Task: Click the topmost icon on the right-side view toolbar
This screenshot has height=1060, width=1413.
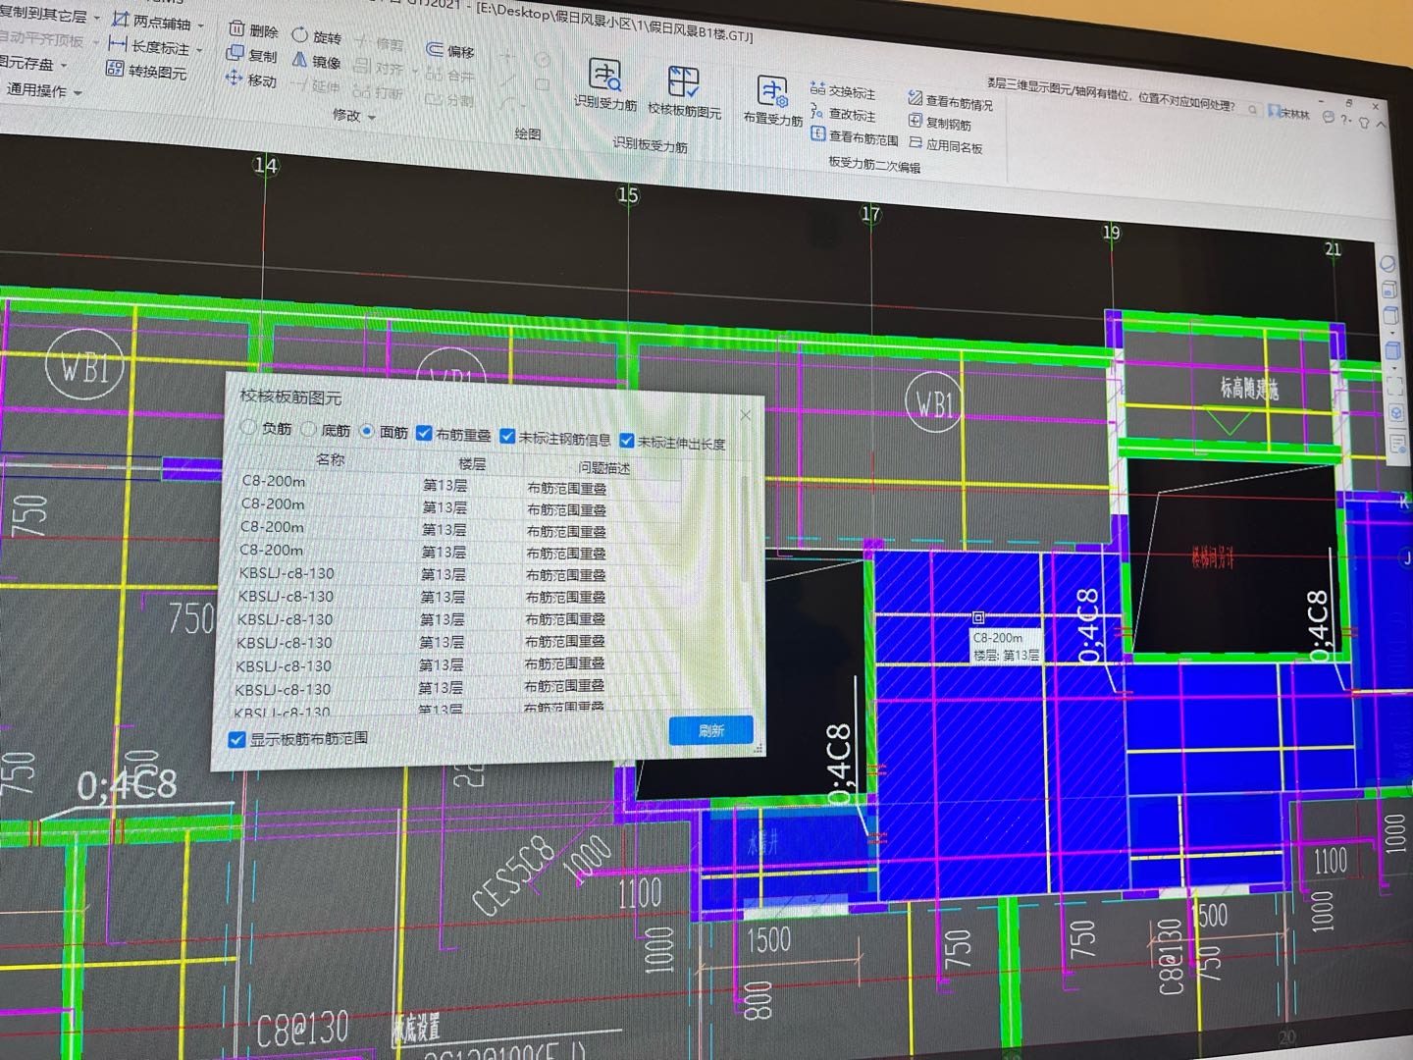Action: (1388, 263)
